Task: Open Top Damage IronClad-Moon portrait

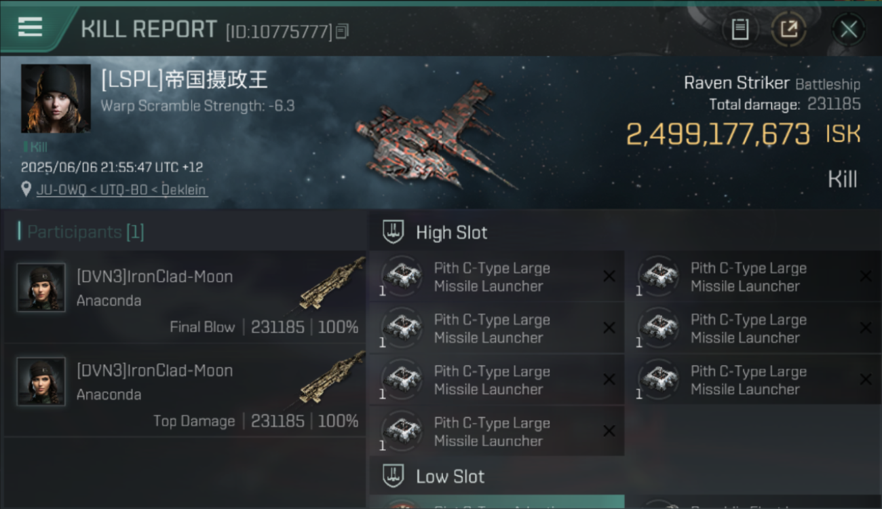Action: (x=41, y=381)
